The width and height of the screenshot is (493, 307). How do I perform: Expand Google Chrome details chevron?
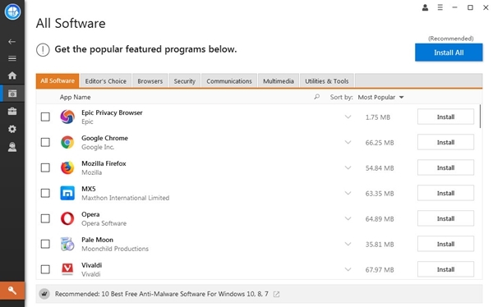[x=348, y=142]
